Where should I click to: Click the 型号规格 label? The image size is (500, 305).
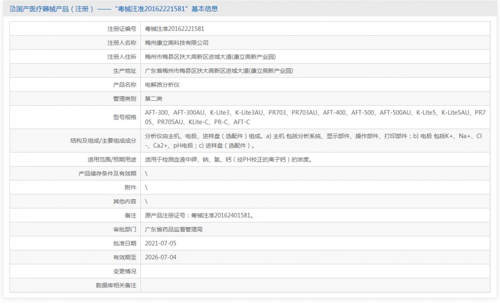pos(125,117)
